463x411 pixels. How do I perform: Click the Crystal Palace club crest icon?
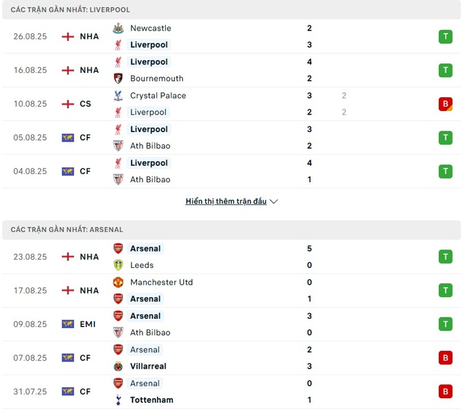[118, 96]
